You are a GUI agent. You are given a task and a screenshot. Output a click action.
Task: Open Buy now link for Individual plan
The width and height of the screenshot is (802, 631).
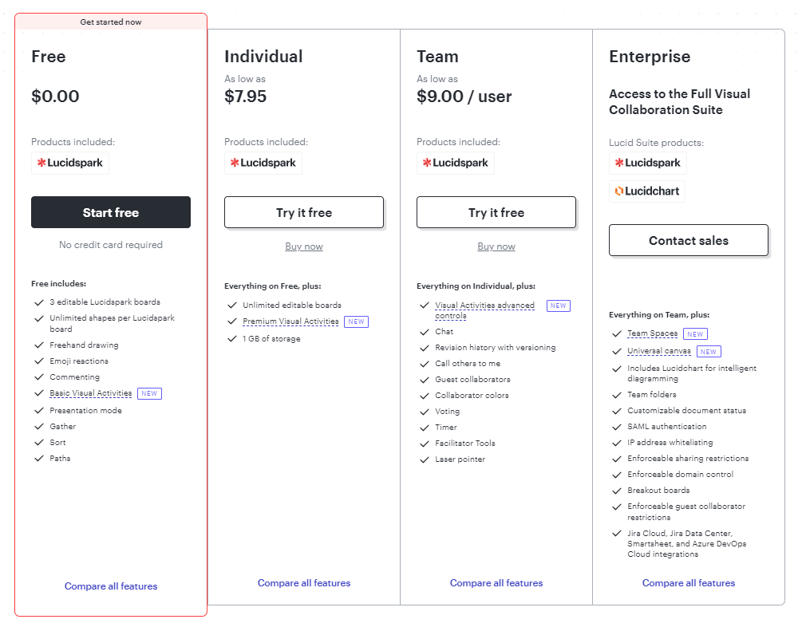click(x=304, y=246)
